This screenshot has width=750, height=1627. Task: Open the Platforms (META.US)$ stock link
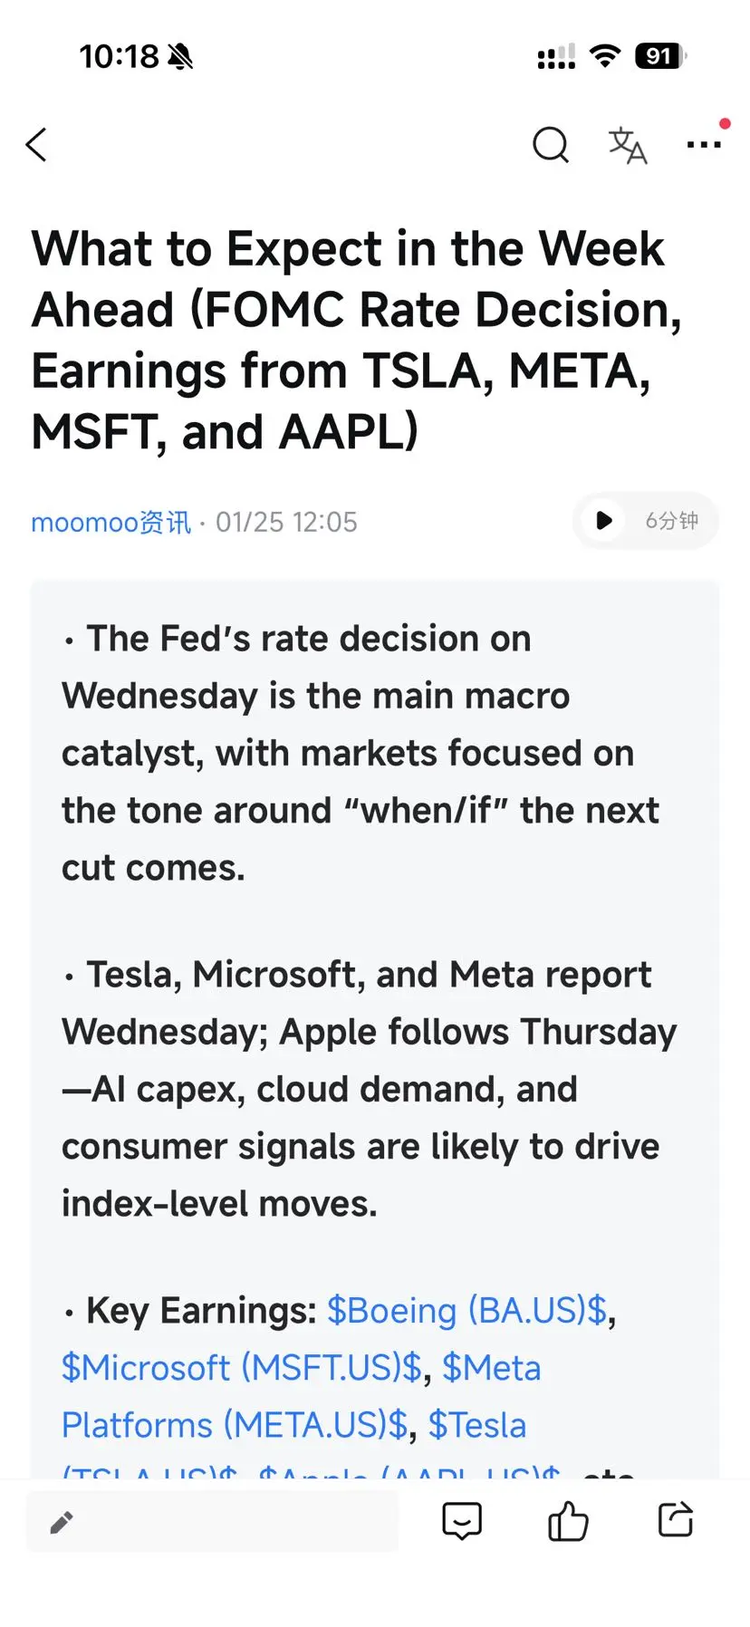tap(235, 1425)
